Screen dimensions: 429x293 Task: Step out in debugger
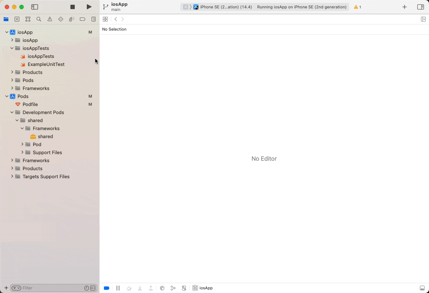[x=151, y=288]
